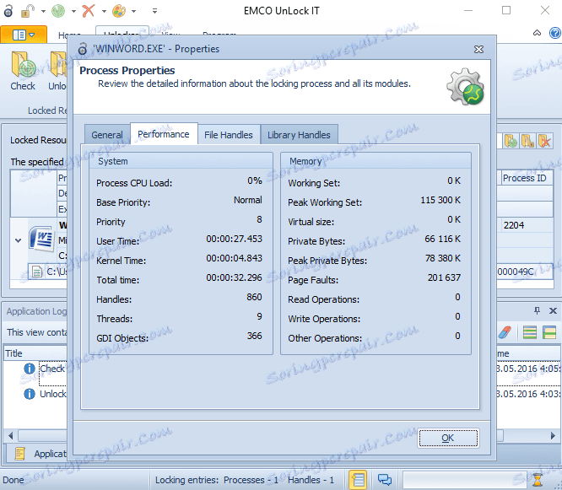Image resolution: width=562 pixels, height=490 pixels.
Task: Click the User Time value 00:00:27.453
Action: 234,239
